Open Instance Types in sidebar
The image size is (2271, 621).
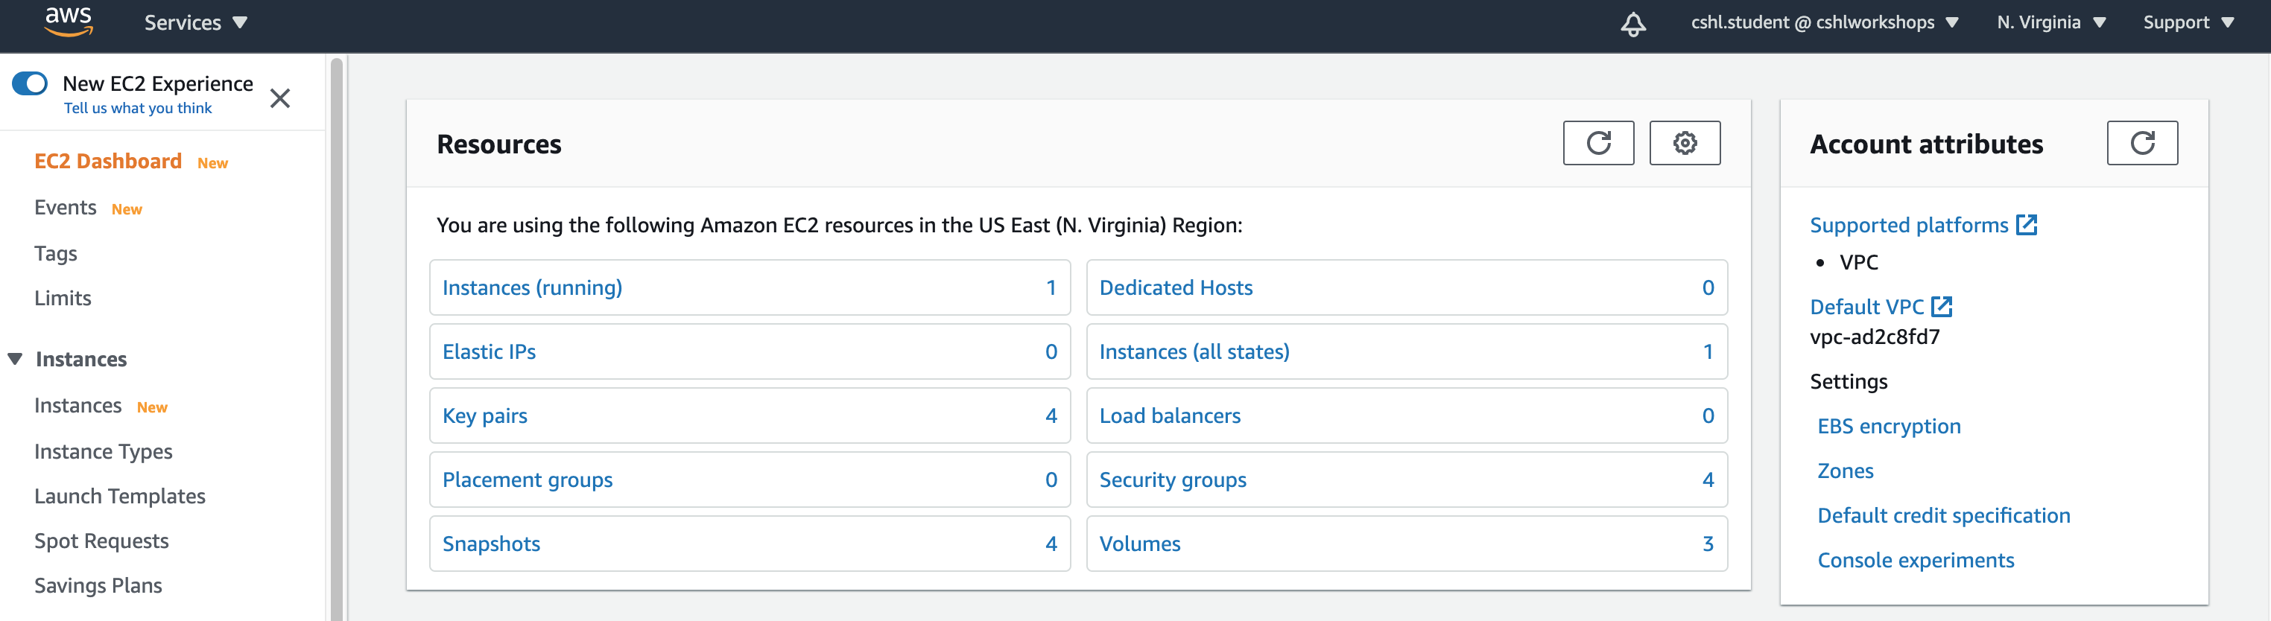coord(103,451)
